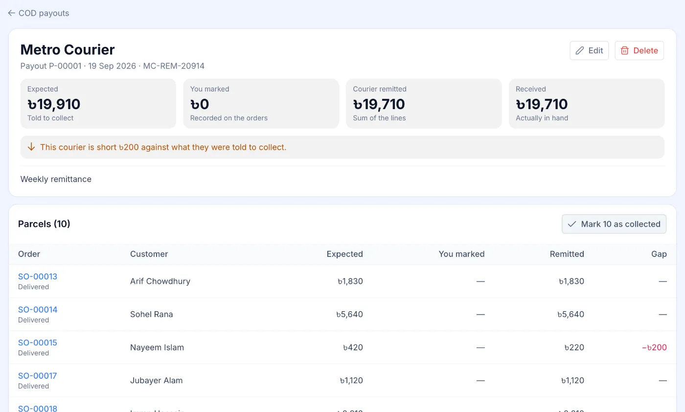Click the You marked ৳0 card
The width and height of the screenshot is (685, 412).
(261, 104)
